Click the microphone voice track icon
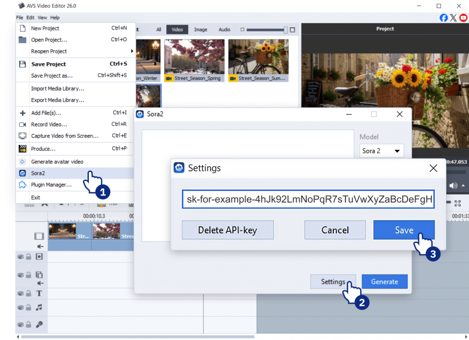Image resolution: width=469 pixels, height=340 pixels. 39,324
